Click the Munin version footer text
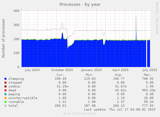160x117 pixels. [80, 113]
